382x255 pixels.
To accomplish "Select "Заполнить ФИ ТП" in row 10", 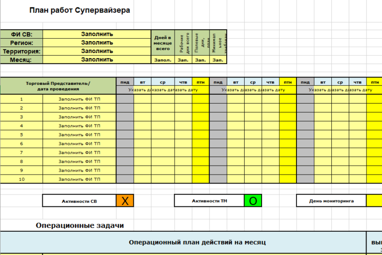I will [x=80, y=179].
